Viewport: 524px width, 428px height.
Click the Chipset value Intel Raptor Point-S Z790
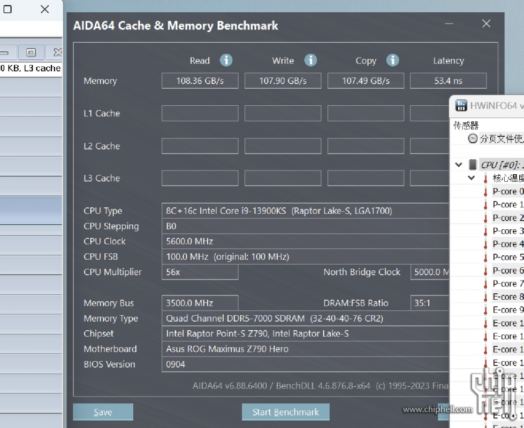pyautogui.click(x=305, y=333)
